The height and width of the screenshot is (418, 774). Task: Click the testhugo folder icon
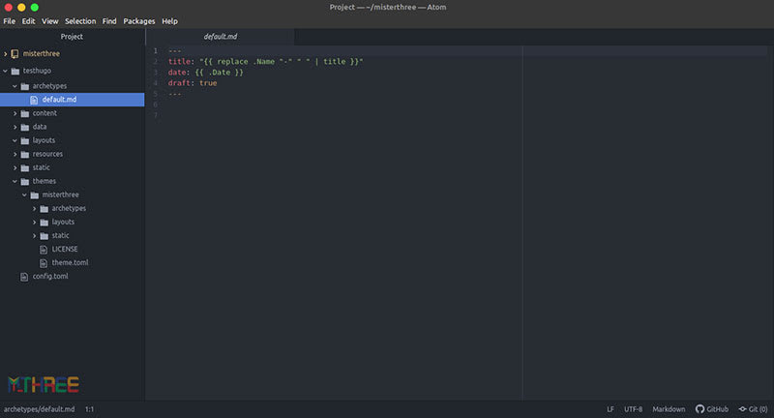pyautogui.click(x=15, y=71)
